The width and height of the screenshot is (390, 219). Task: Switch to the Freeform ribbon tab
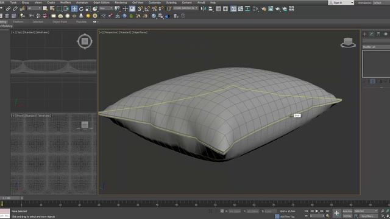18,22
